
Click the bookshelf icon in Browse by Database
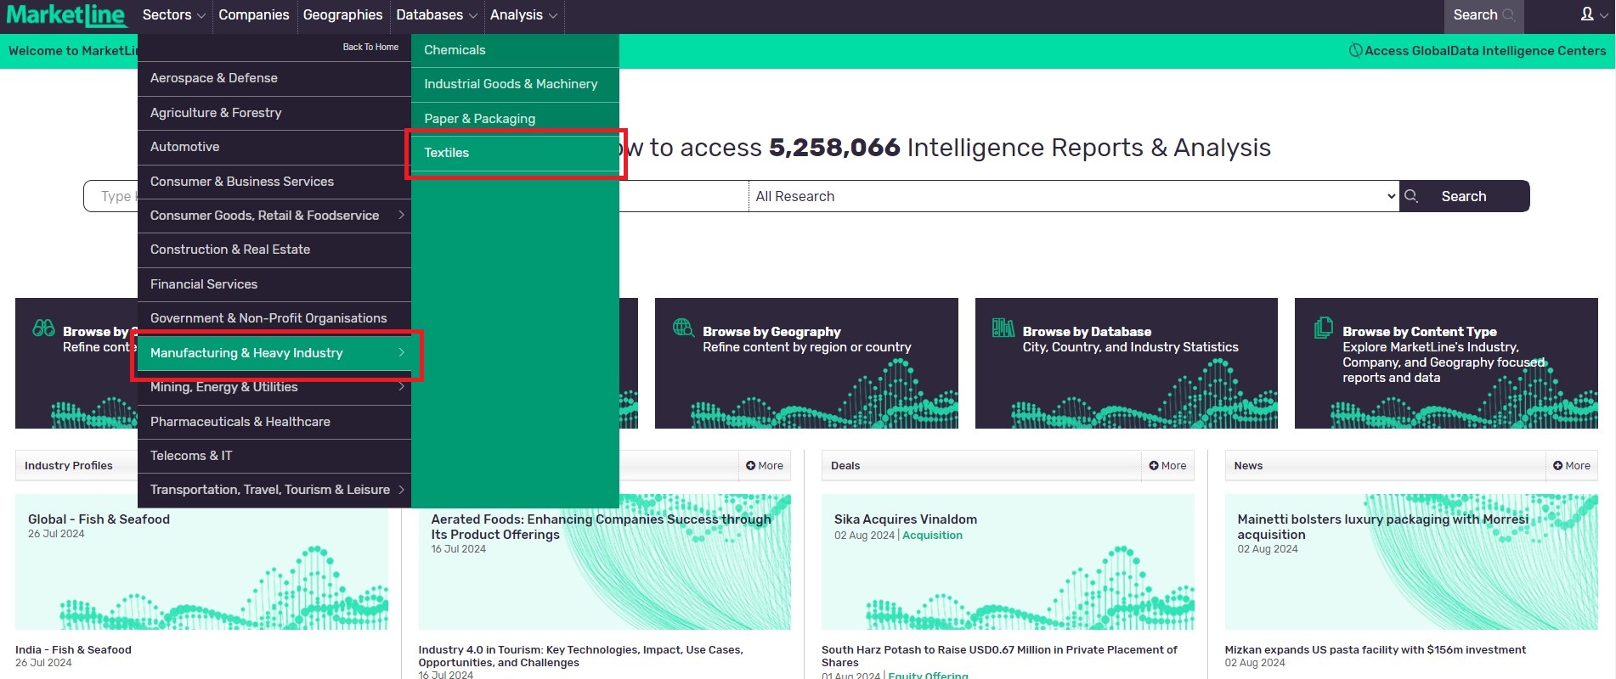pos(1003,328)
